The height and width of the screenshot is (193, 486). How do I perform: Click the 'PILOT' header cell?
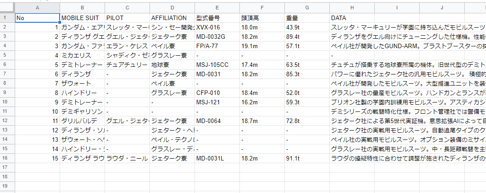(127, 18)
